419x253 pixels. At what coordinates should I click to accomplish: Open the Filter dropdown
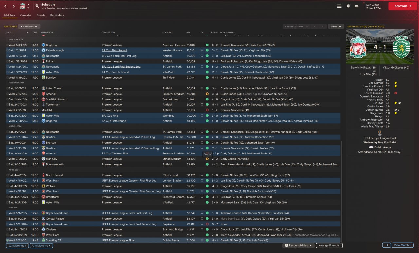[336, 27]
